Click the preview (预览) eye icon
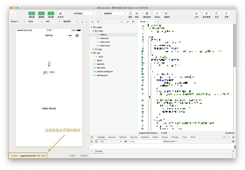 137,14
